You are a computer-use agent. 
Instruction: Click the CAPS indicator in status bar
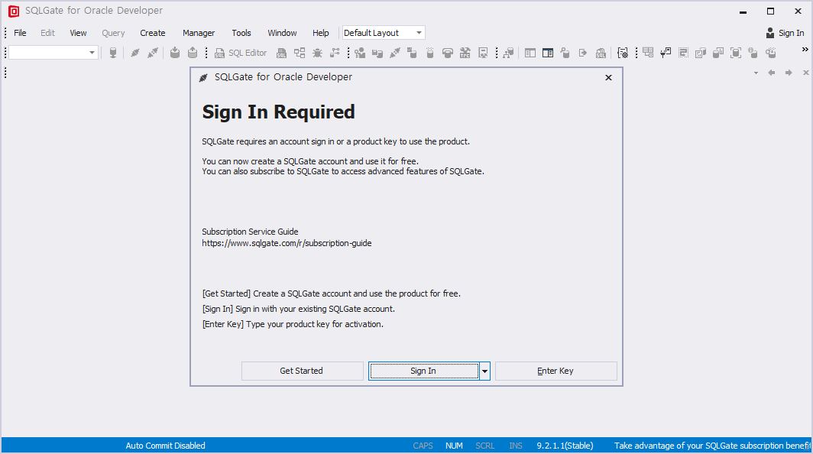(423, 446)
